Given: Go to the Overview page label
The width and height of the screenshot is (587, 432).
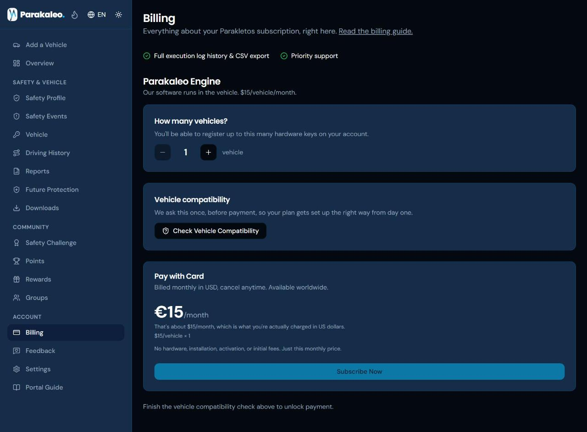Looking at the screenshot, I should pos(39,63).
